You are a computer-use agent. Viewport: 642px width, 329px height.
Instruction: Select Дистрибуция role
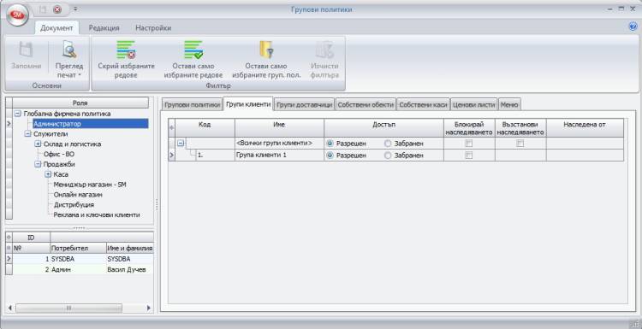pyautogui.click(x=74, y=205)
